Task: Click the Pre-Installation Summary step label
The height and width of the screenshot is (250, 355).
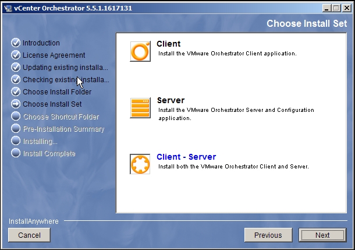Action: tap(63, 129)
